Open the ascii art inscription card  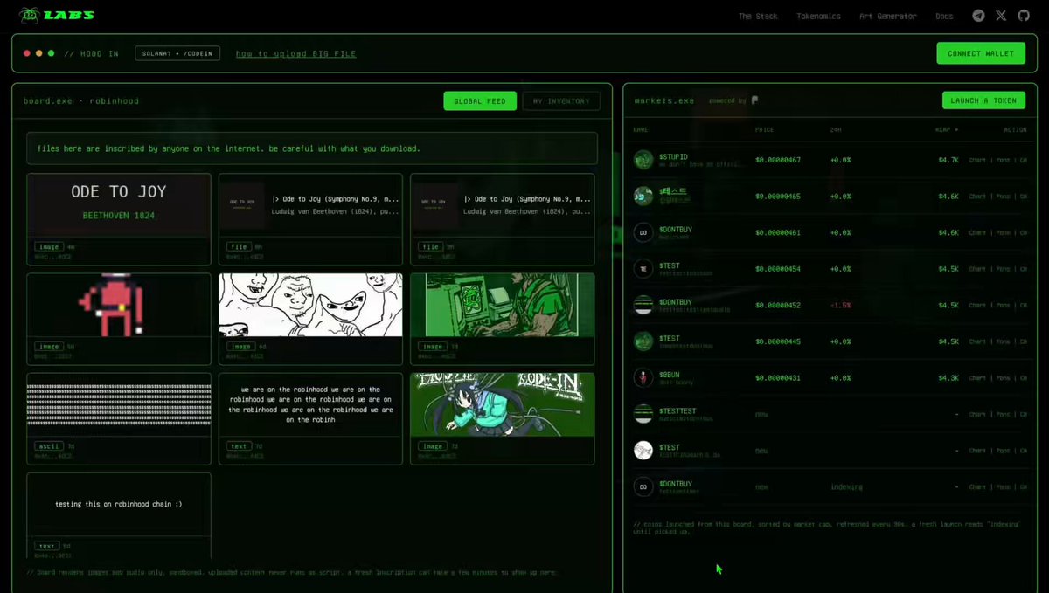tap(119, 419)
